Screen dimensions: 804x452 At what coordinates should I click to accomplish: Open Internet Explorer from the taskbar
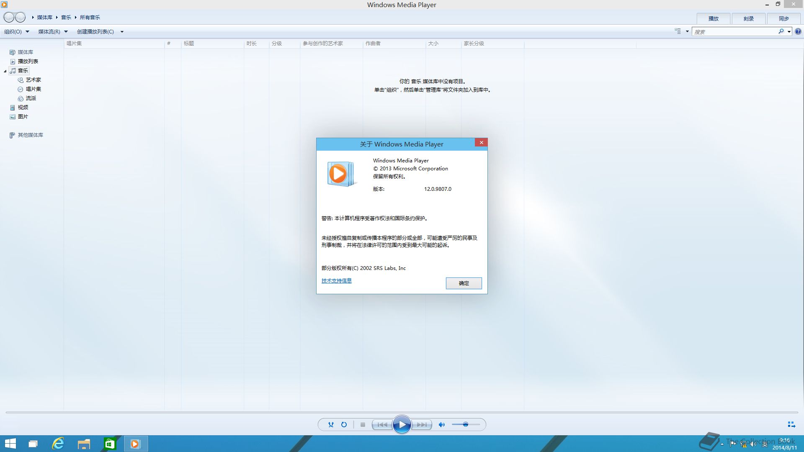point(58,444)
